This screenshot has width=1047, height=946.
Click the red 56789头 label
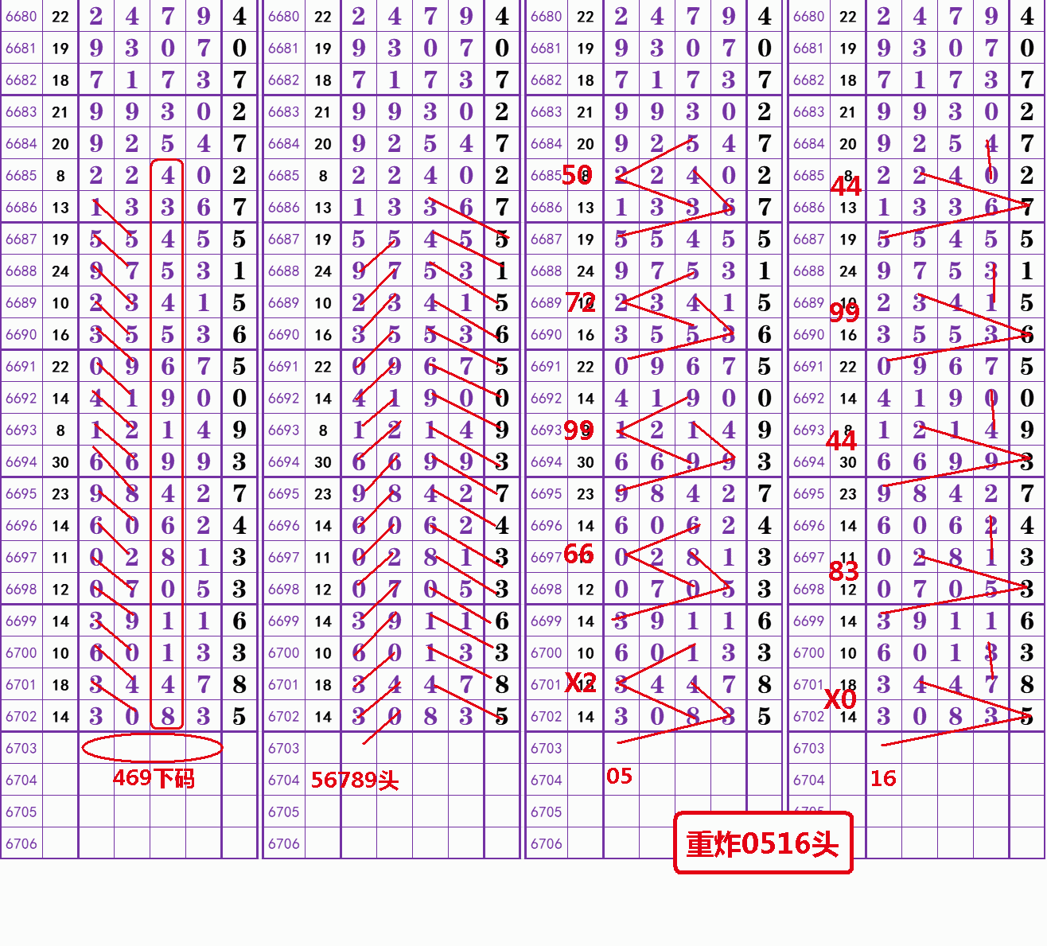click(x=355, y=780)
